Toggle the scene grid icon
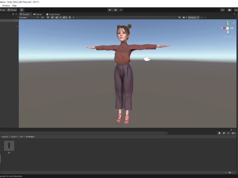The height and width of the screenshot is (178, 238). (70, 17)
